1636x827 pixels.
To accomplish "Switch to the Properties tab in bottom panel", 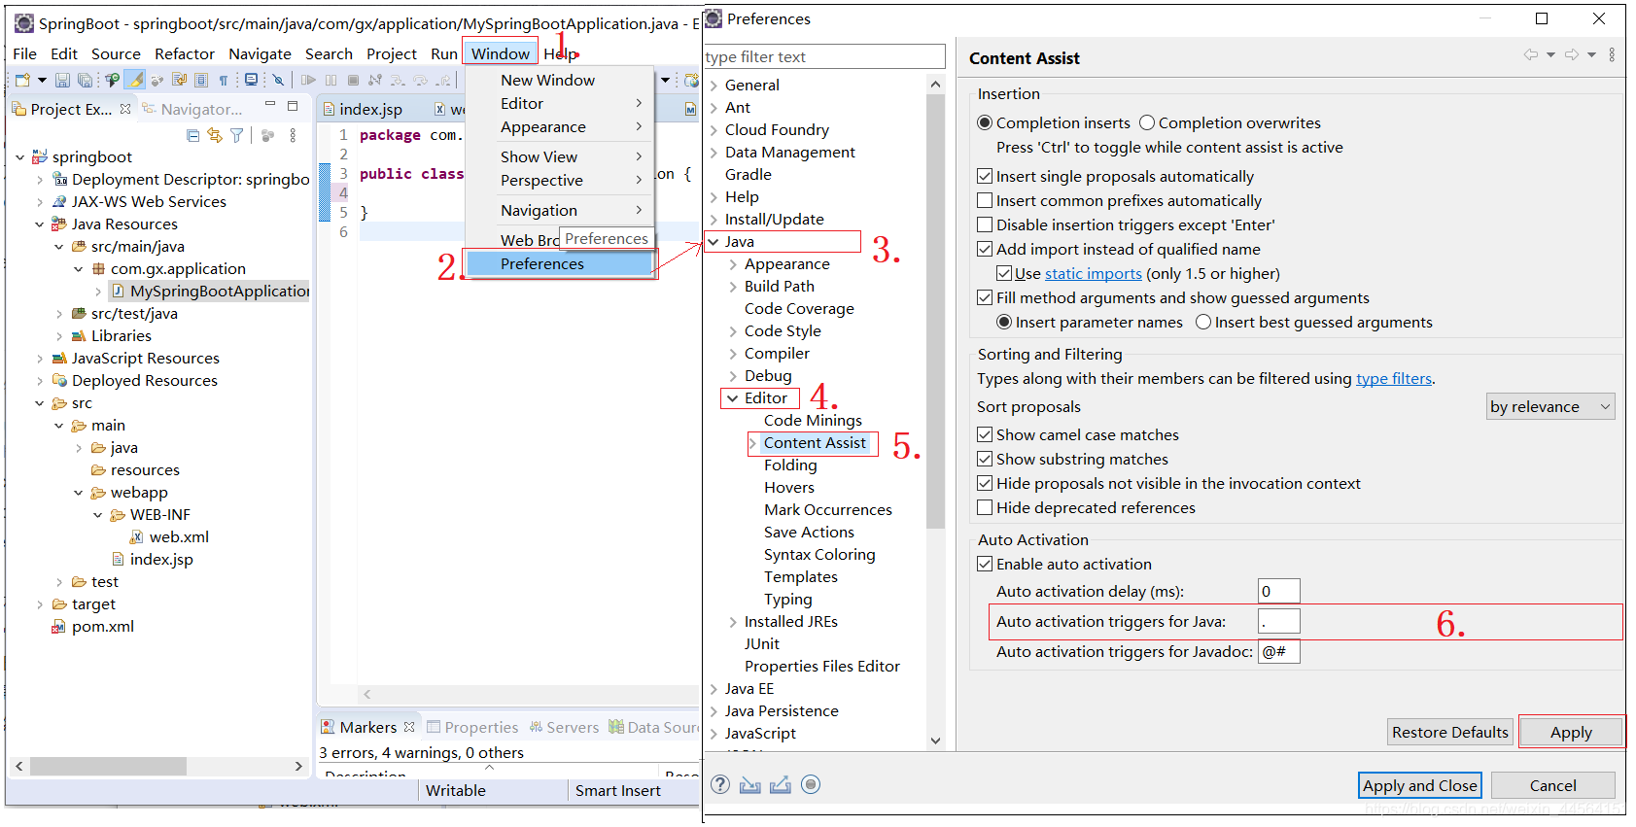I will point(473,727).
